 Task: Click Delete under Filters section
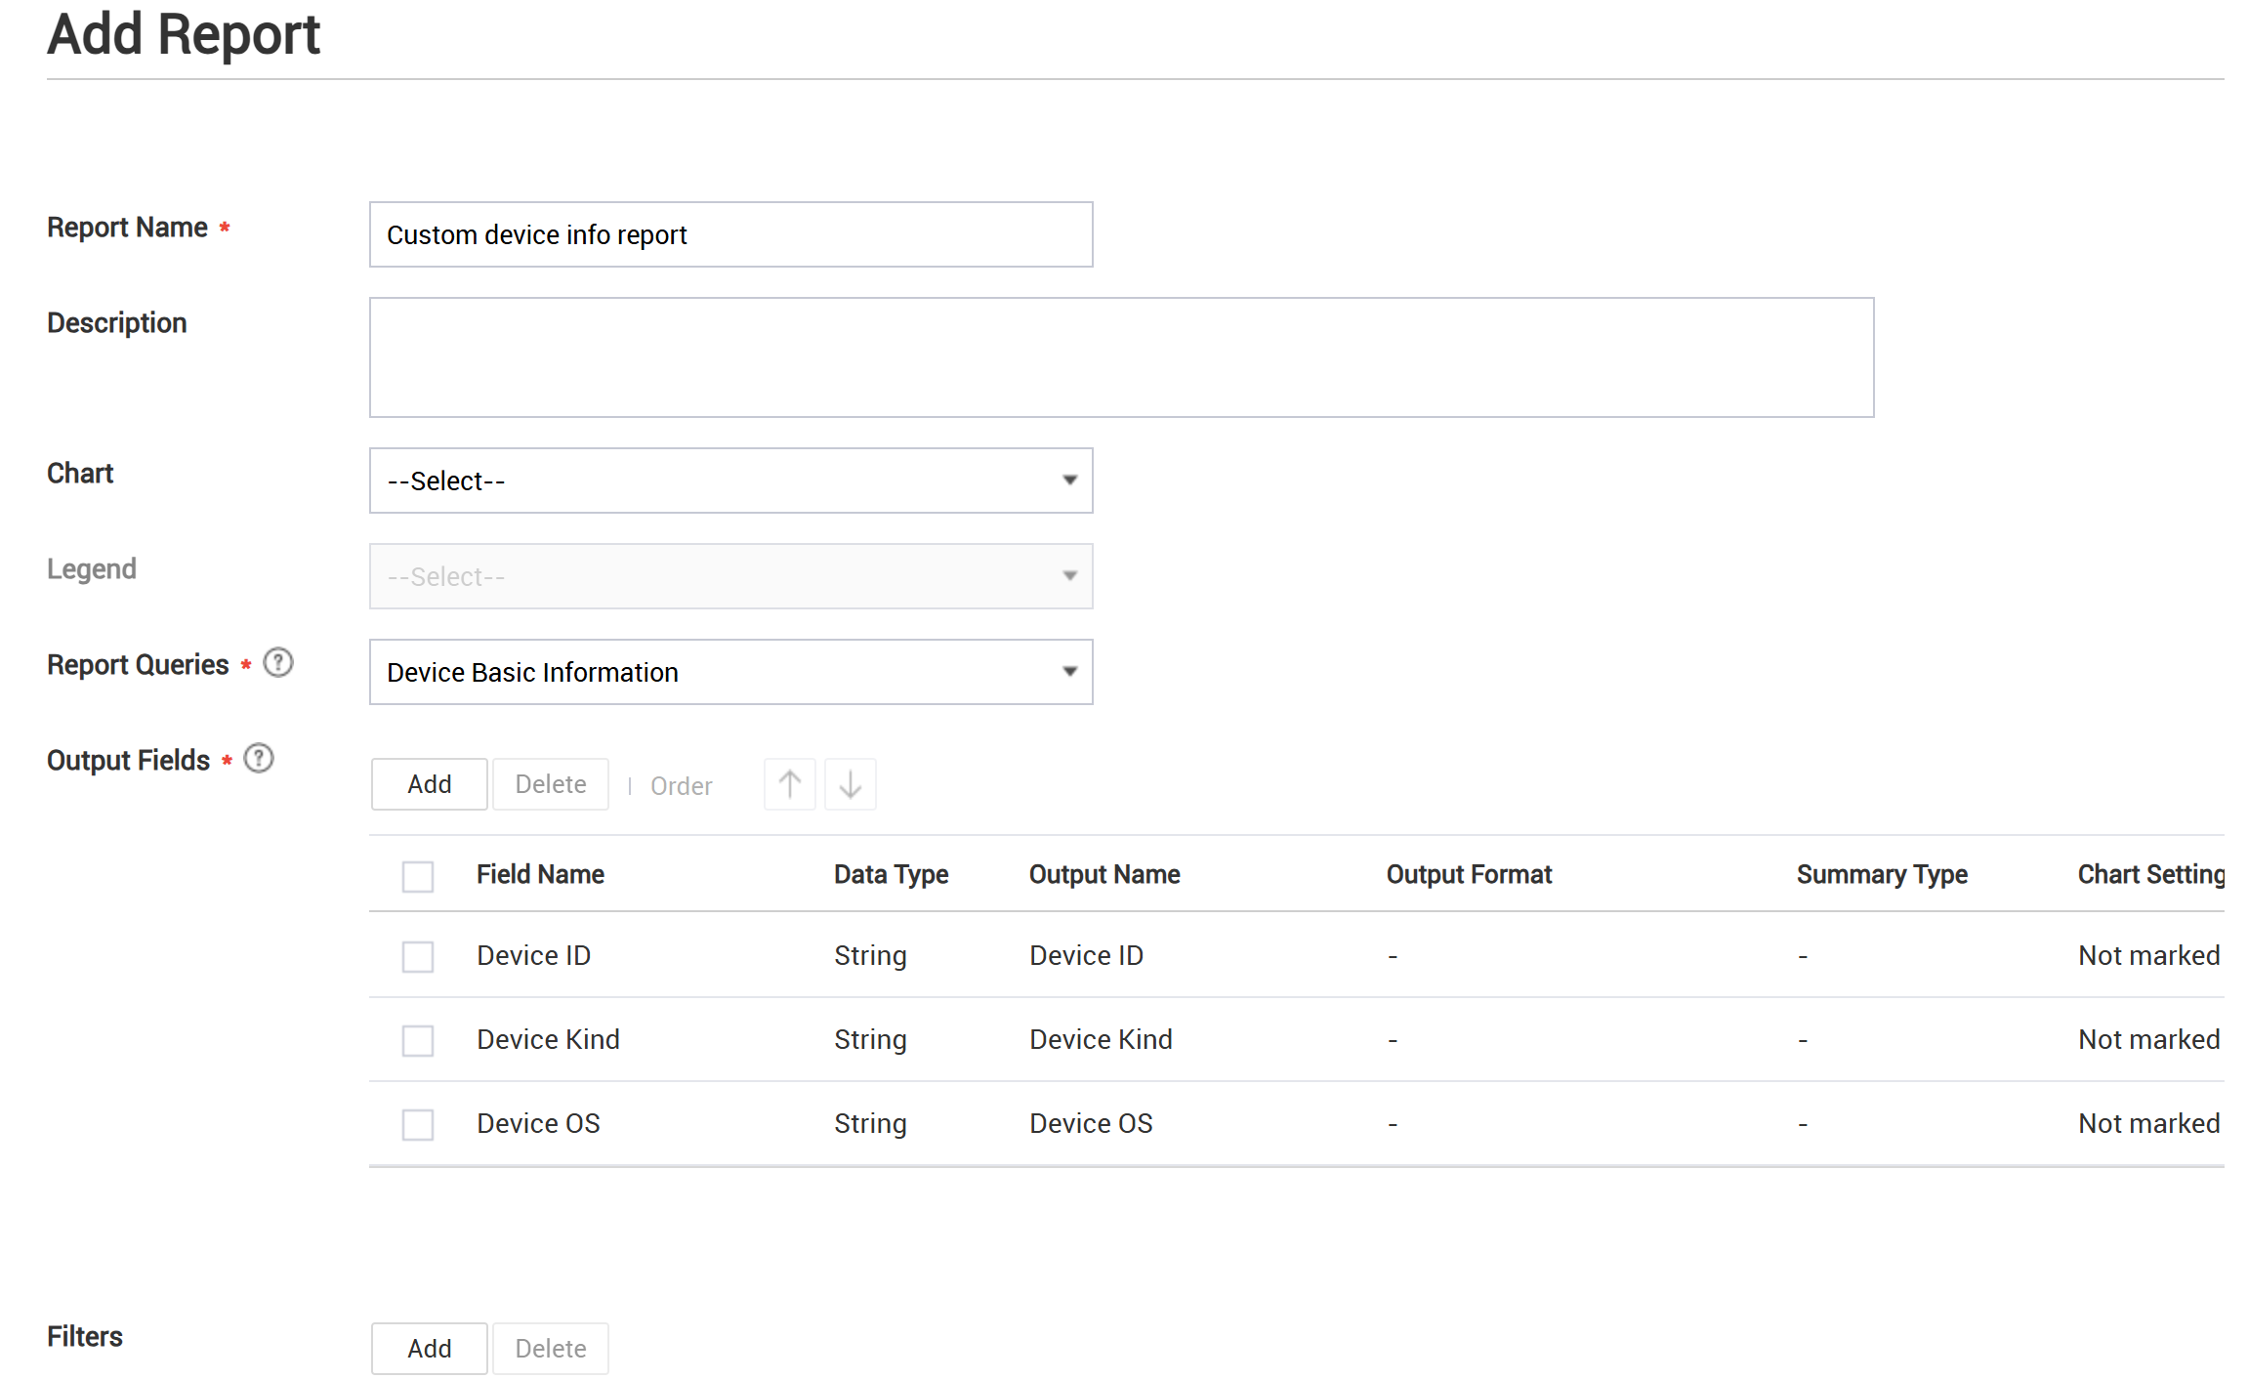[550, 1348]
